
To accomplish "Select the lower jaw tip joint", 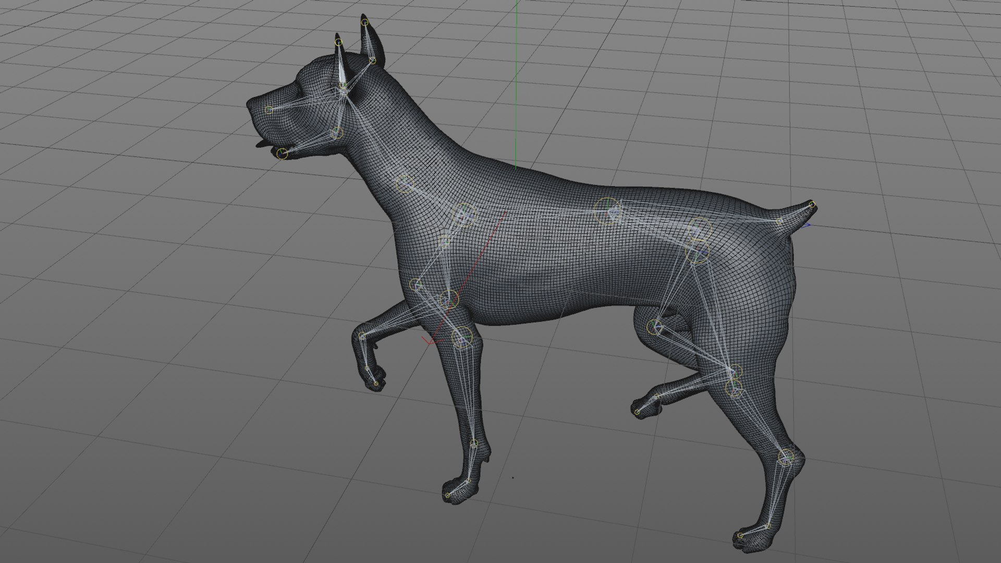I will click(282, 153).
